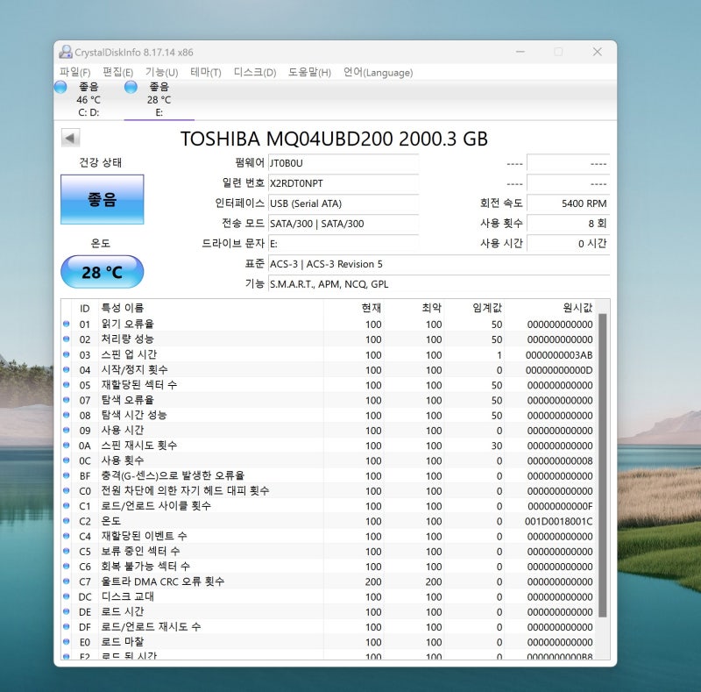Viewport: 701px width, 692px height.
Task: Click the status dot beside 스핀 업 시간
Action: (67, 354)
